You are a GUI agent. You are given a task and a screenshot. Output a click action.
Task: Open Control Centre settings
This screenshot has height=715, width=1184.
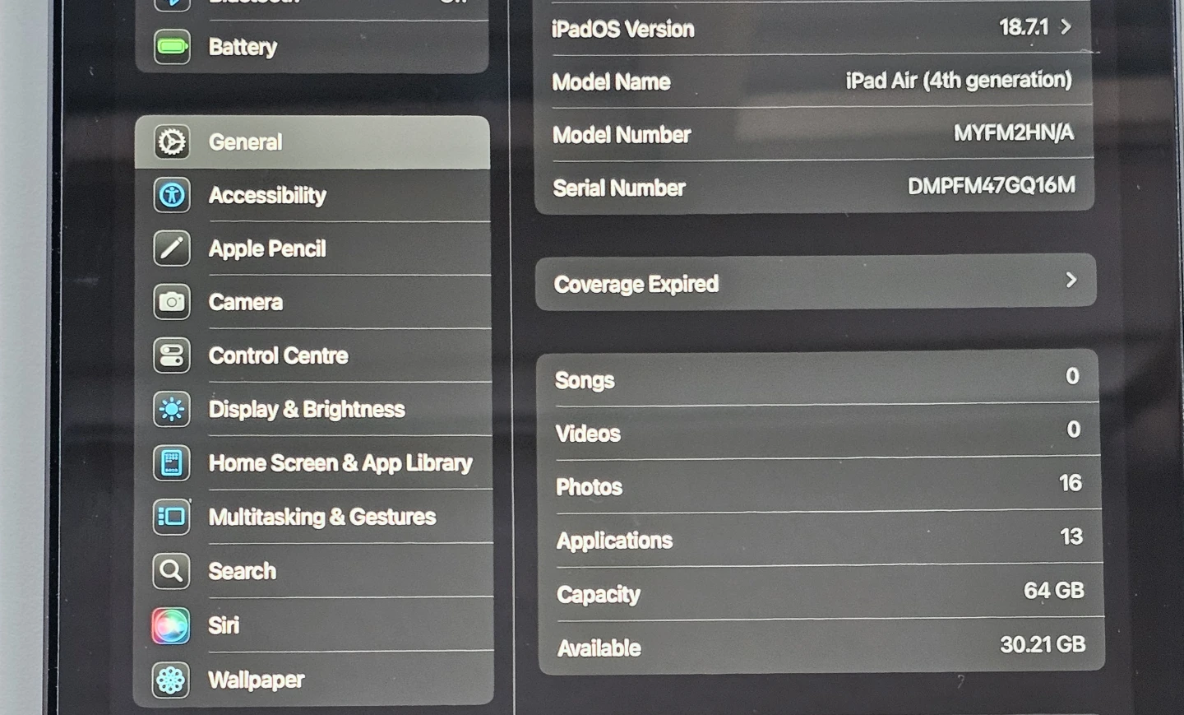313,355
